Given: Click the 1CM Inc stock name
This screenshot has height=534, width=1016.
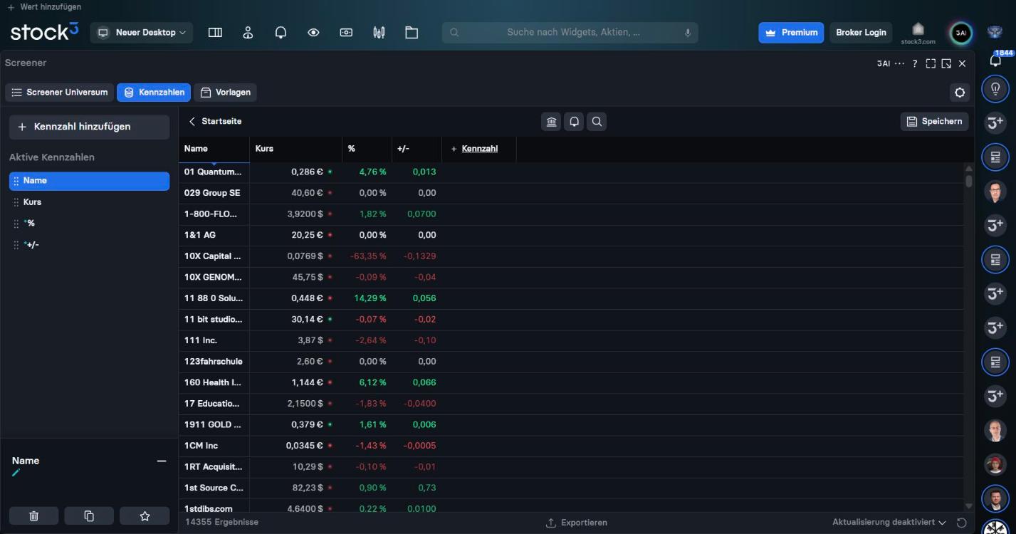Looking at the screenshot, I should [x=201, y=446].
